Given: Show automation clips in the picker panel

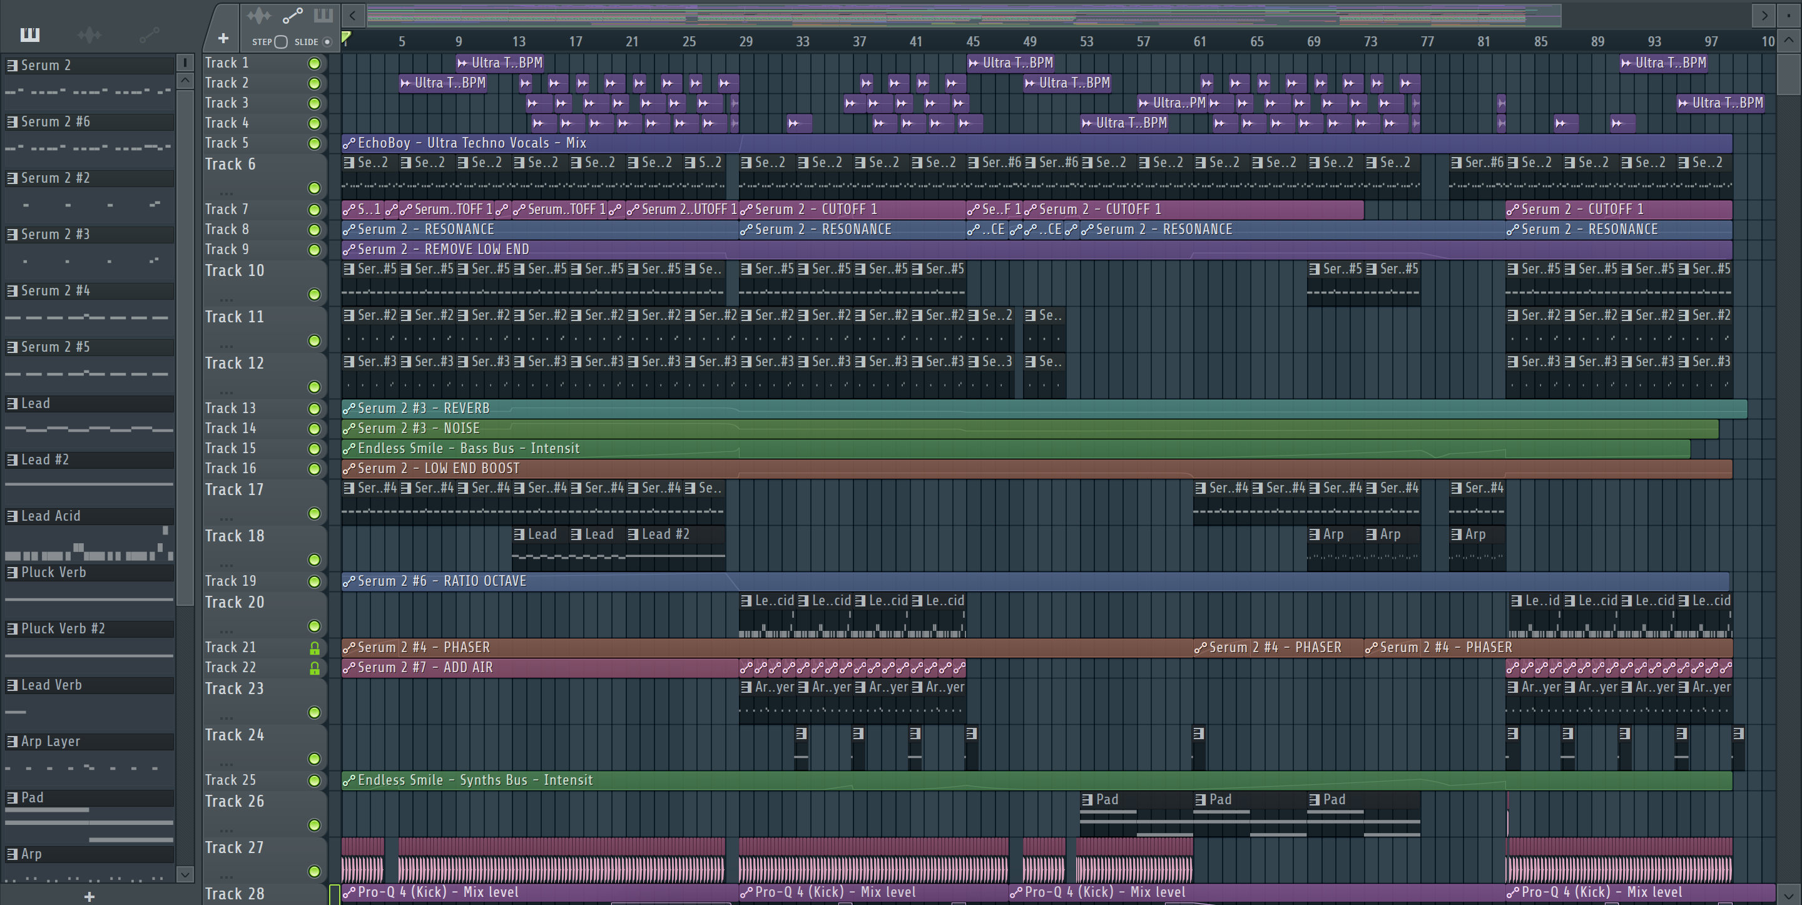Looking at the screenshot, I should coord(149,34).
